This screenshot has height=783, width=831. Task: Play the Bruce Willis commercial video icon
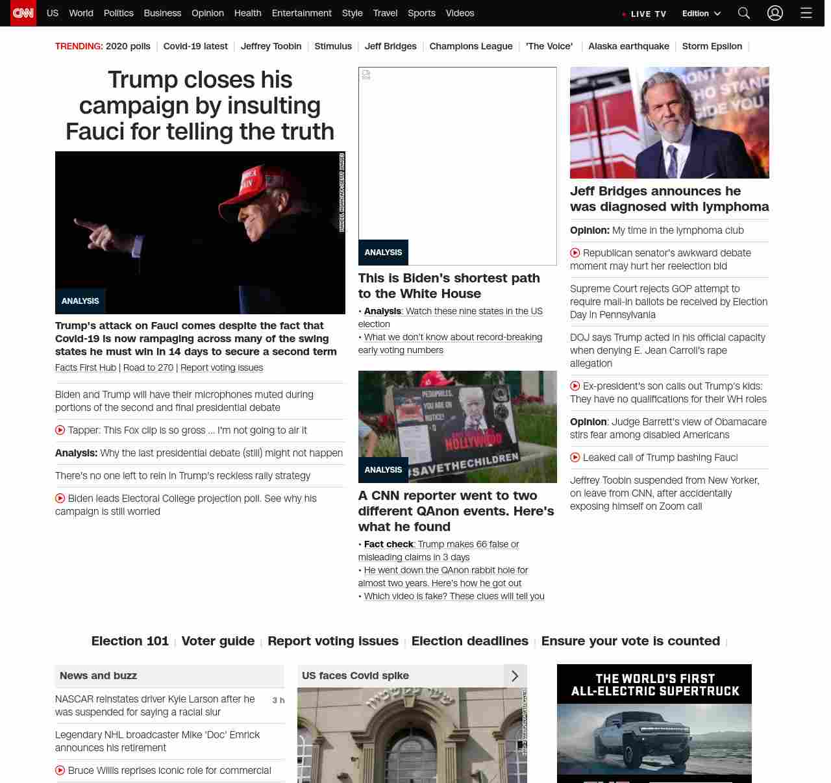[60, 770]
